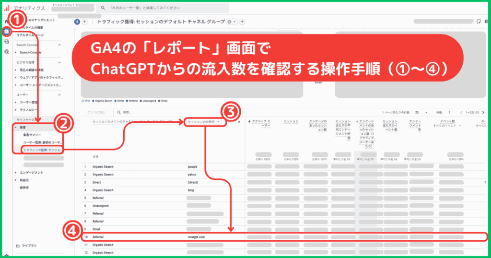Toggle the Direct chart legend item

(x=119, y=101)
